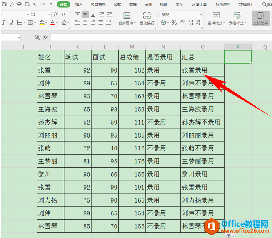Screen dimensions: 272x238
Task: Click the Save icon in quick access bar
Action: pyautogui.click(x=4, y=4)
